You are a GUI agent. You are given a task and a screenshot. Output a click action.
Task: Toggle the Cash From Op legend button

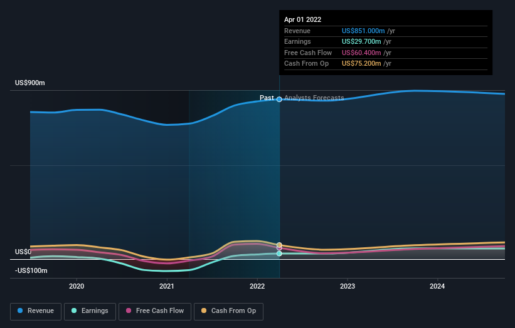click(228, 311)
